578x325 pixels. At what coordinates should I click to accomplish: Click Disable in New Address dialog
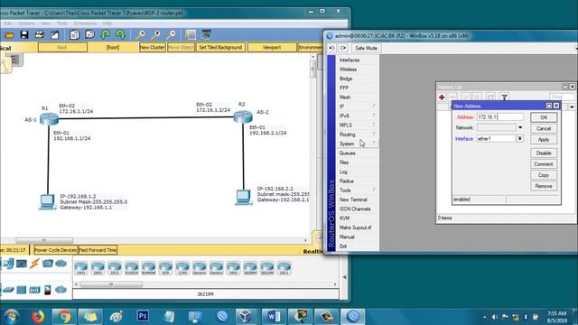coord(544,153)
